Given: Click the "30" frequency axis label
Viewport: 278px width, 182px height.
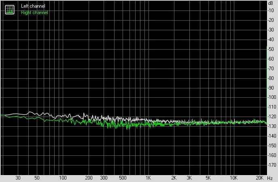Looking at the screenshot, I should pyautogui.click(x=18, y=178).
